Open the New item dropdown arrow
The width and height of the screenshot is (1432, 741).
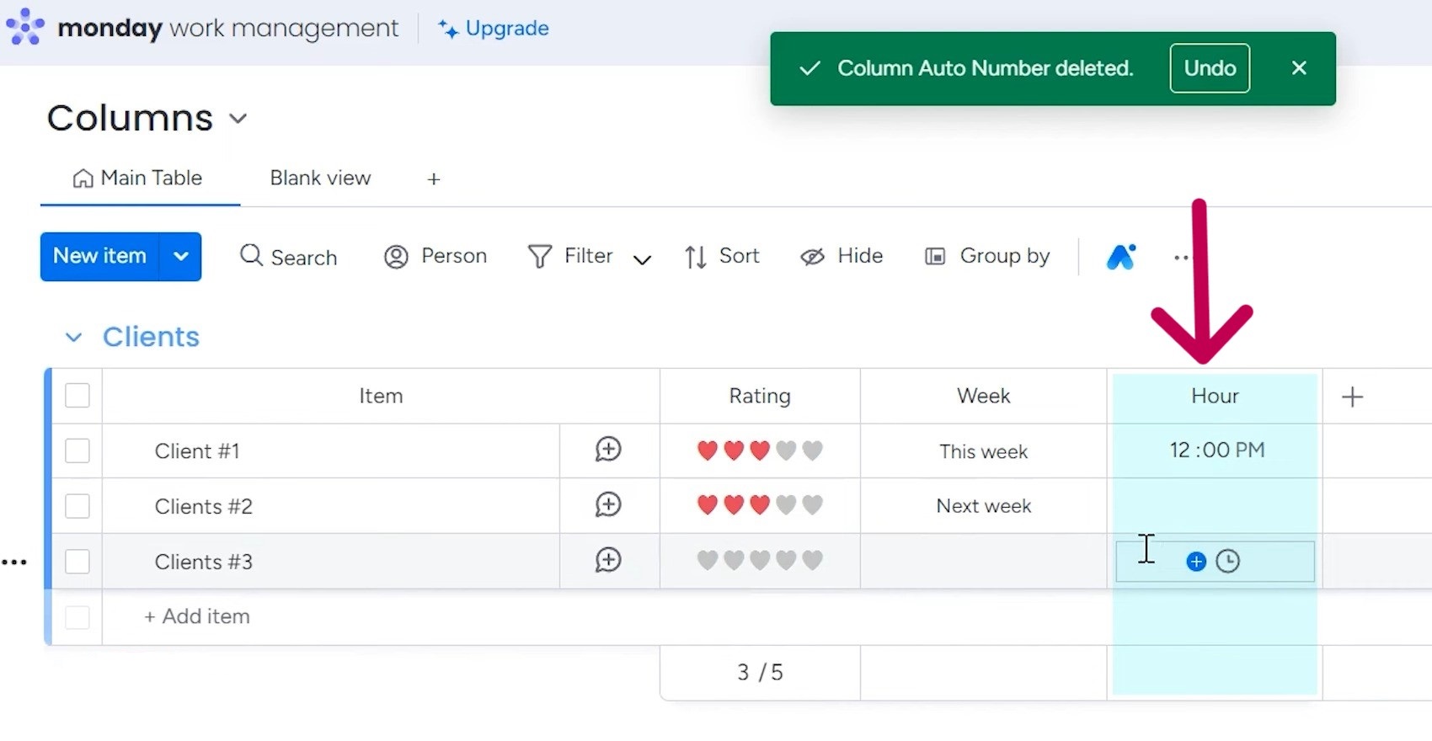click(180, 256)
